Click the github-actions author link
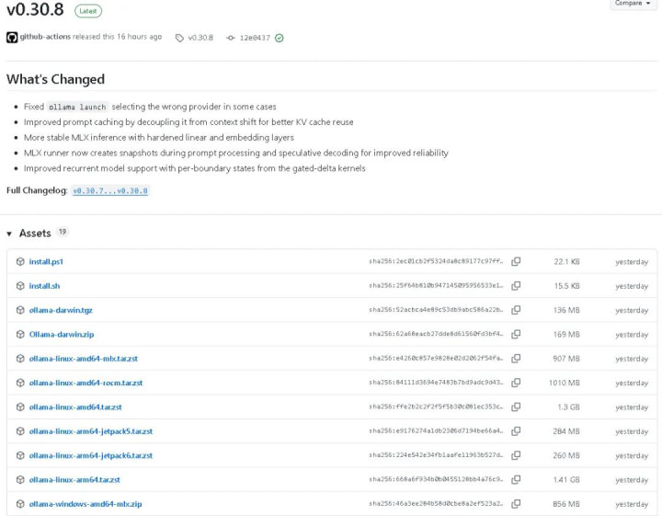 (x=45, y=37)
